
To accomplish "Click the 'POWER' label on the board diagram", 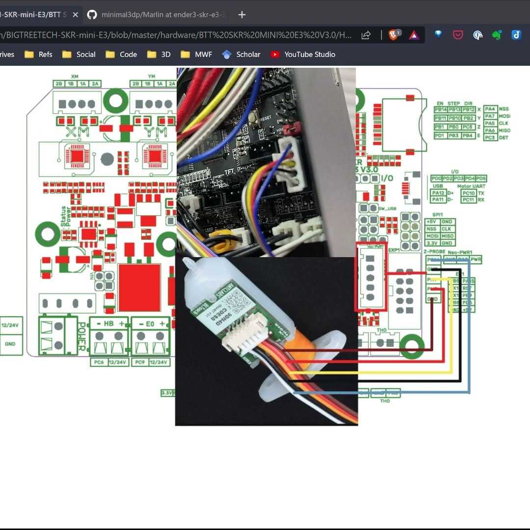I will [82, 336].
